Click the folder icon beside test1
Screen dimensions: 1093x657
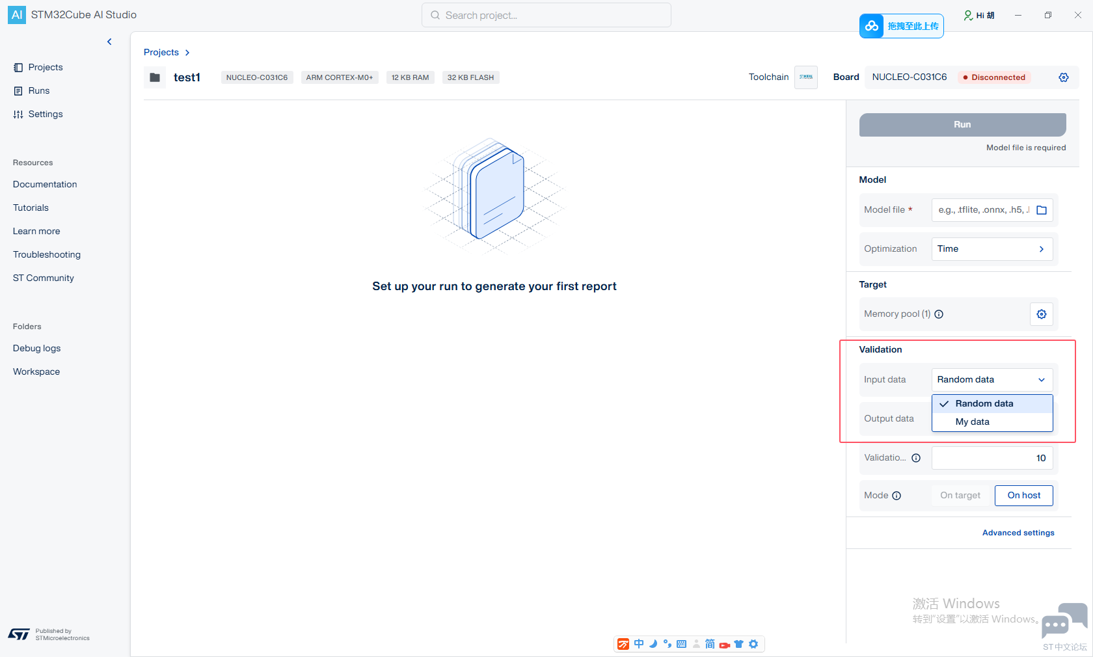[155, 77]
